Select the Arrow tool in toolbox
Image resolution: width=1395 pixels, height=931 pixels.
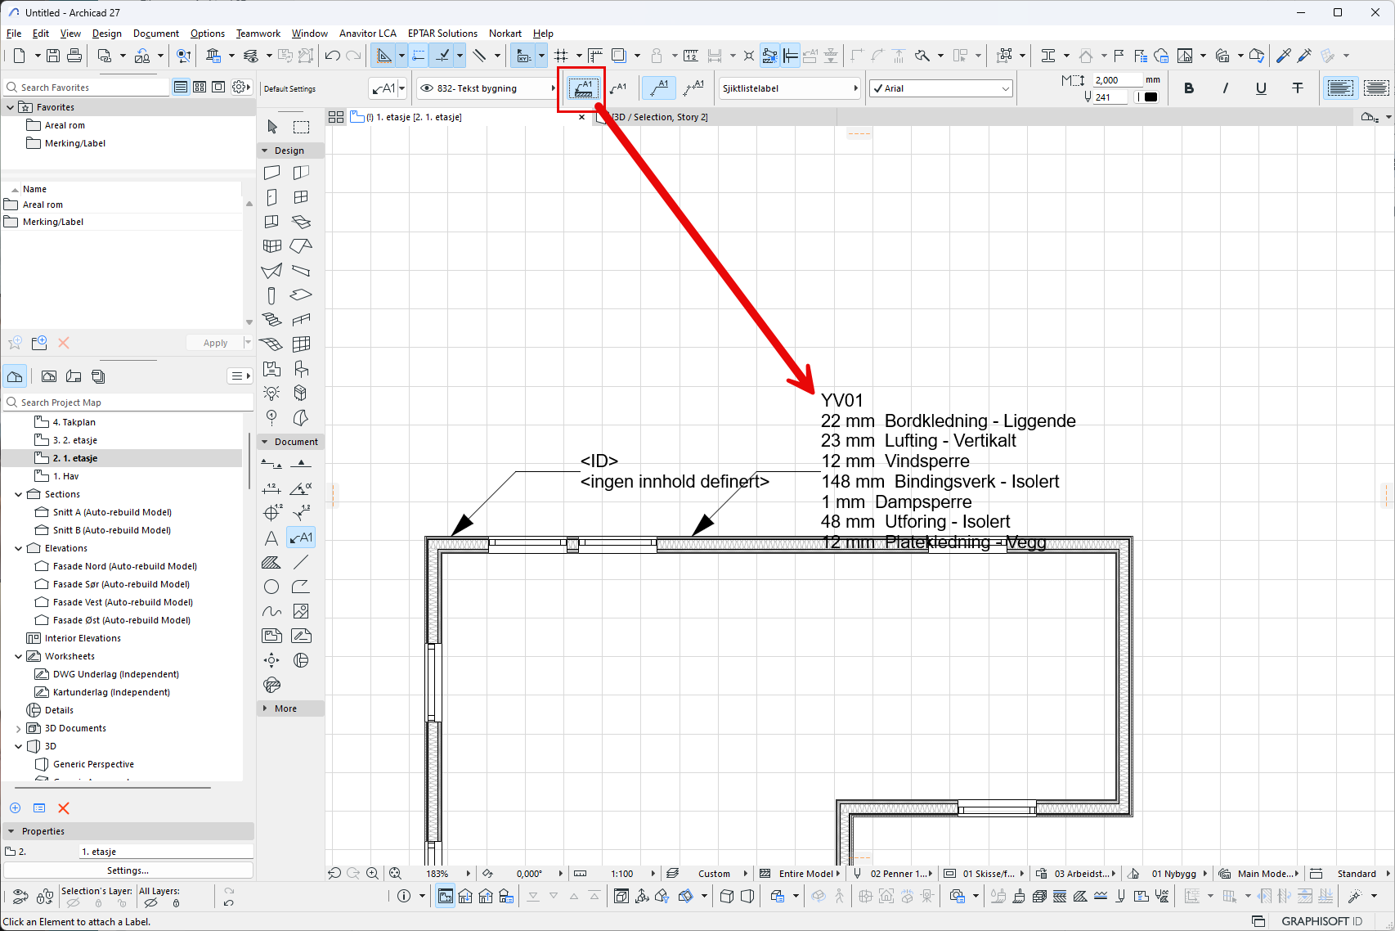click(x=272, y=127)
